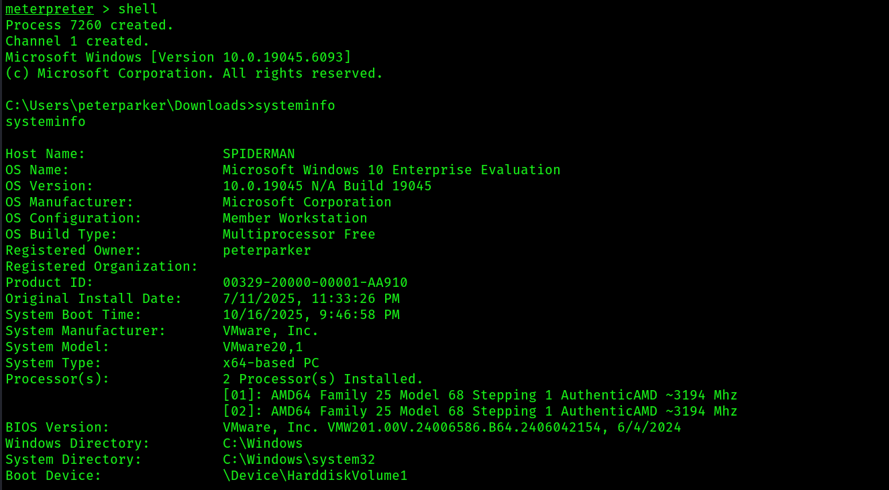The width and height of the screenshot is (889, 490).
Task: Click boot time '10/16/2025, 9:46:58 PM'
Action: pos(311,315)
